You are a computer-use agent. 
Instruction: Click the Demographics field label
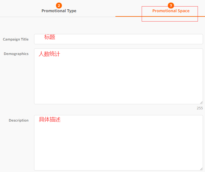16,54
